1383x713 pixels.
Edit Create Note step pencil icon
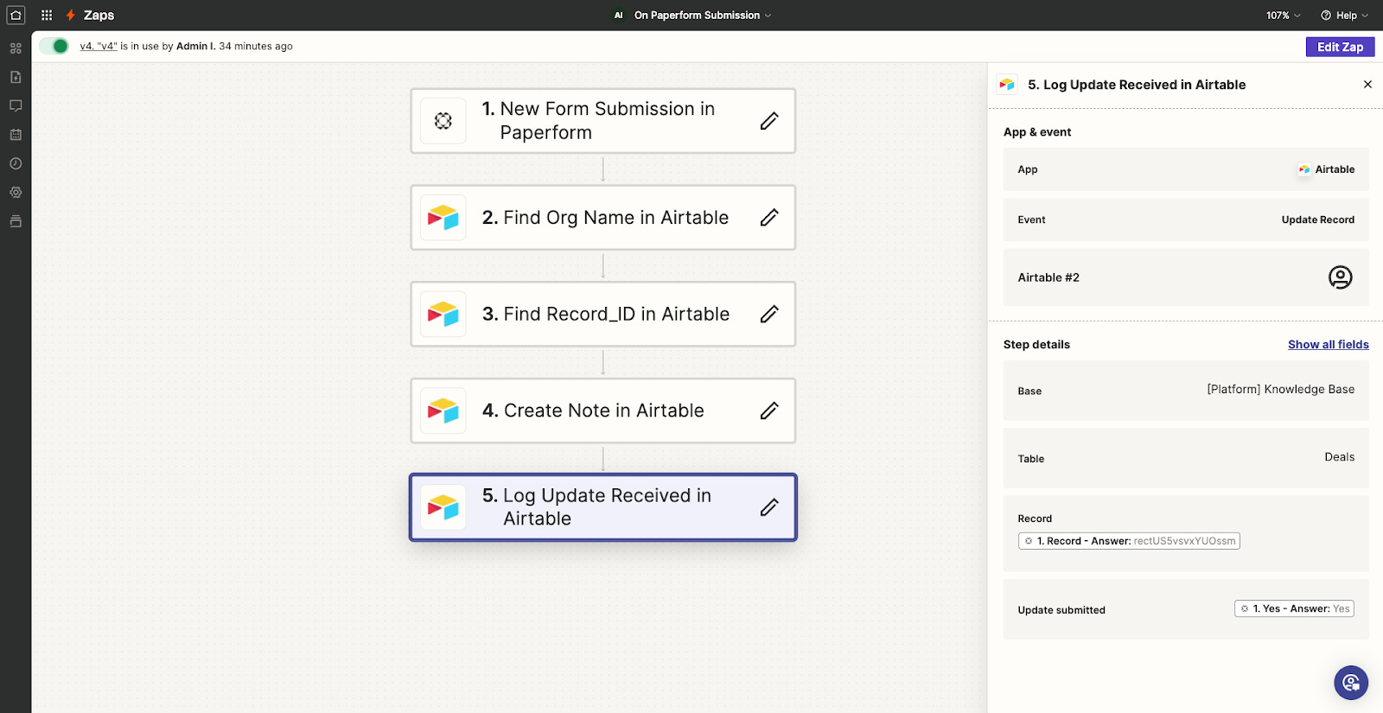pyautogui.click(x=769, y=411)
